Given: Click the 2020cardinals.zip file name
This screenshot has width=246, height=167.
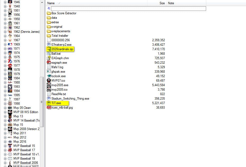Looking at the screenshot, I should [62, 49].
